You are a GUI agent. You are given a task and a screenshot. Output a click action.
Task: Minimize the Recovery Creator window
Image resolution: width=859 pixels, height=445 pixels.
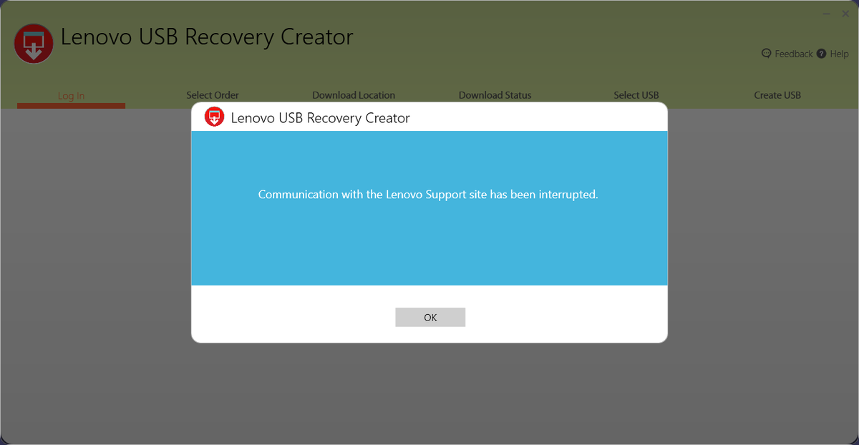(827, 14)
